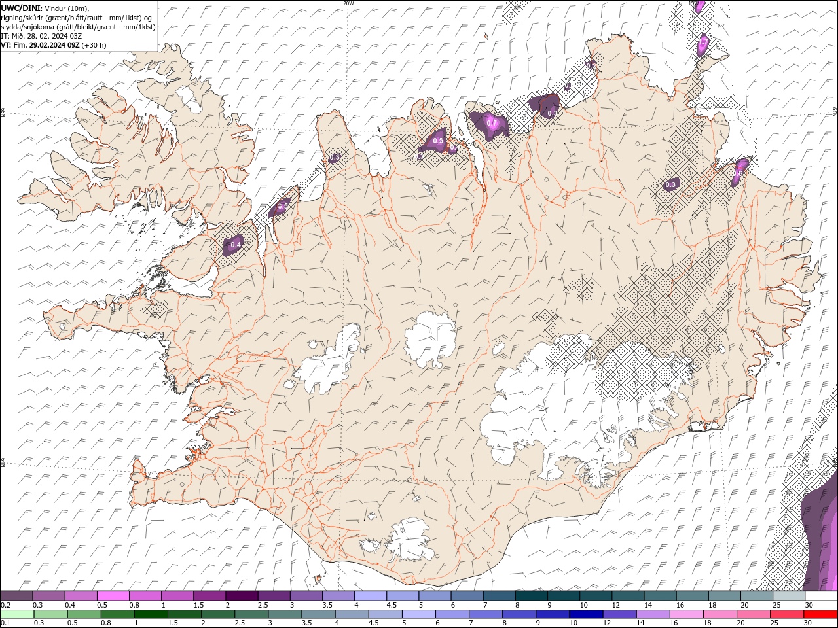The image size is (838, 628).
Task: Click the round Hofsjökull glacier in central Iceland
Action: tap(430, 340)
